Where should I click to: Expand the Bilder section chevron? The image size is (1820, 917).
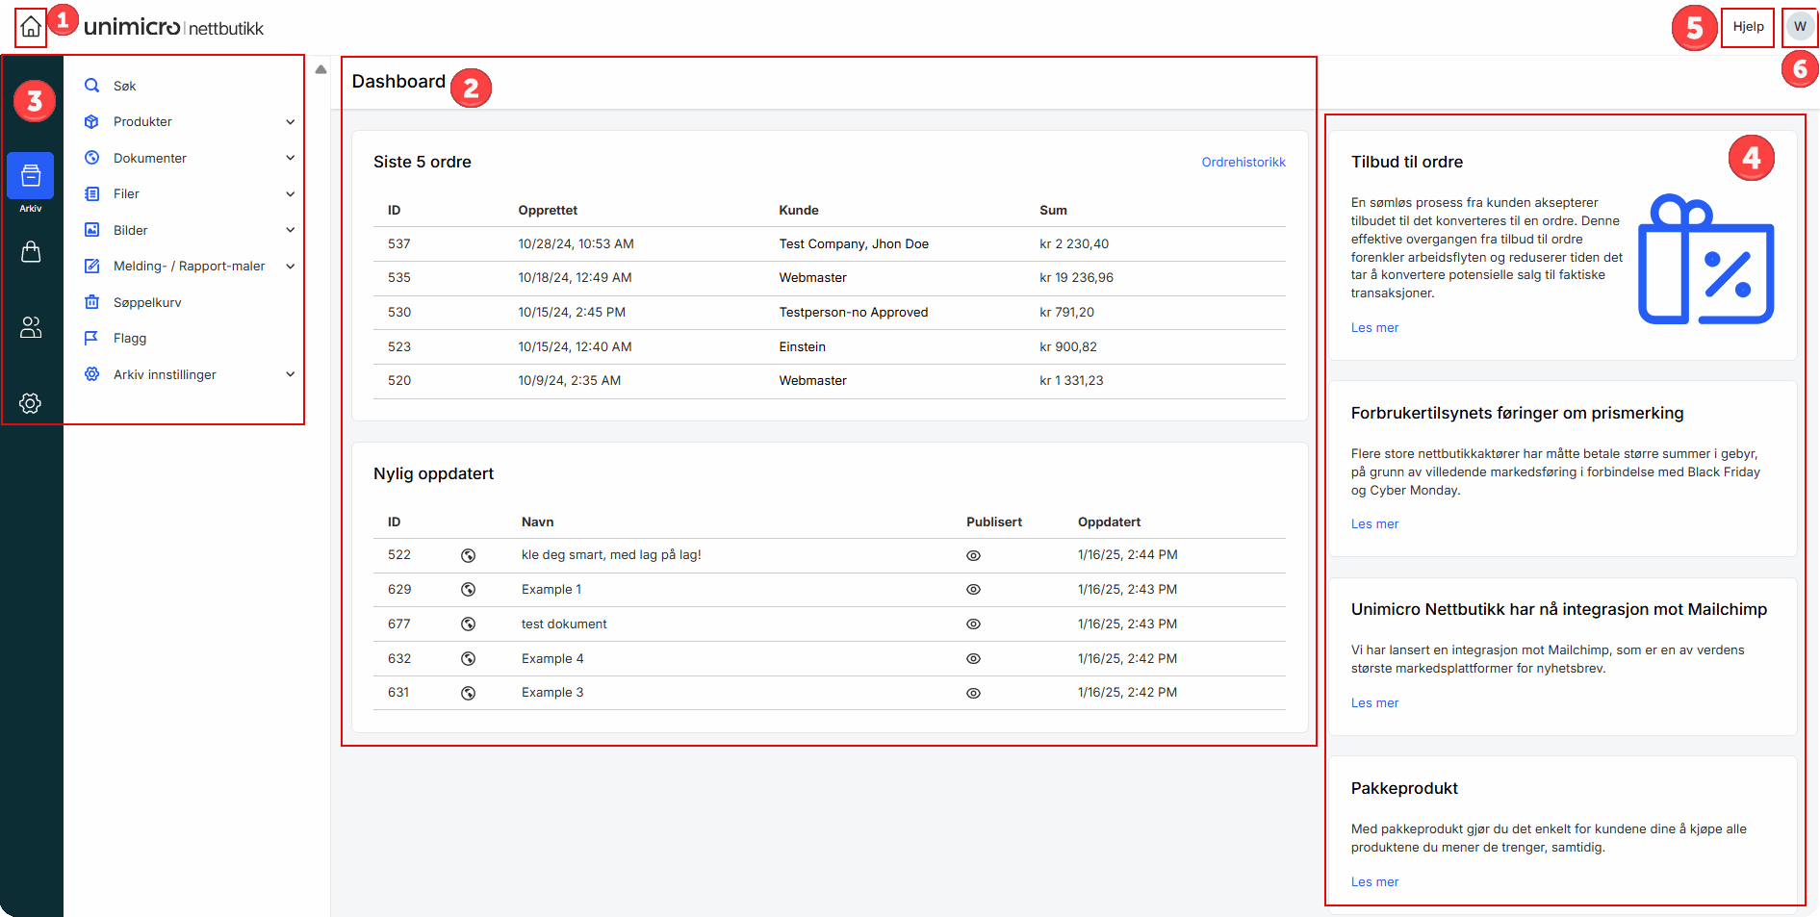pos(291,229)
